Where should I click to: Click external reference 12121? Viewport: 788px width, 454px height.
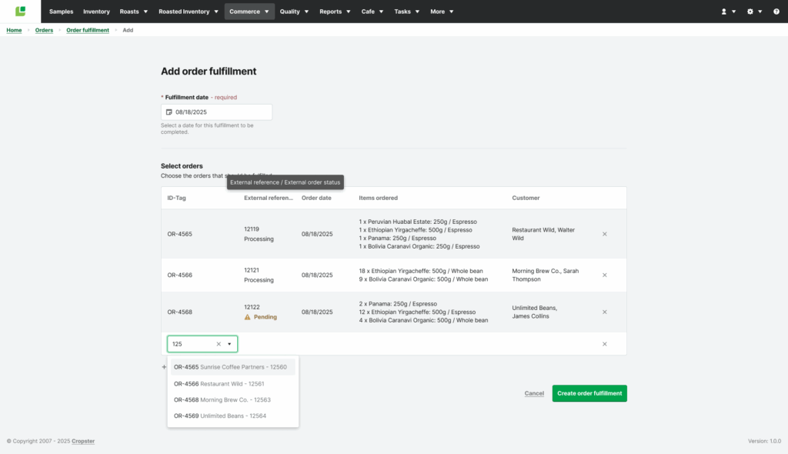pyautogui.click(x=252, y=271)
